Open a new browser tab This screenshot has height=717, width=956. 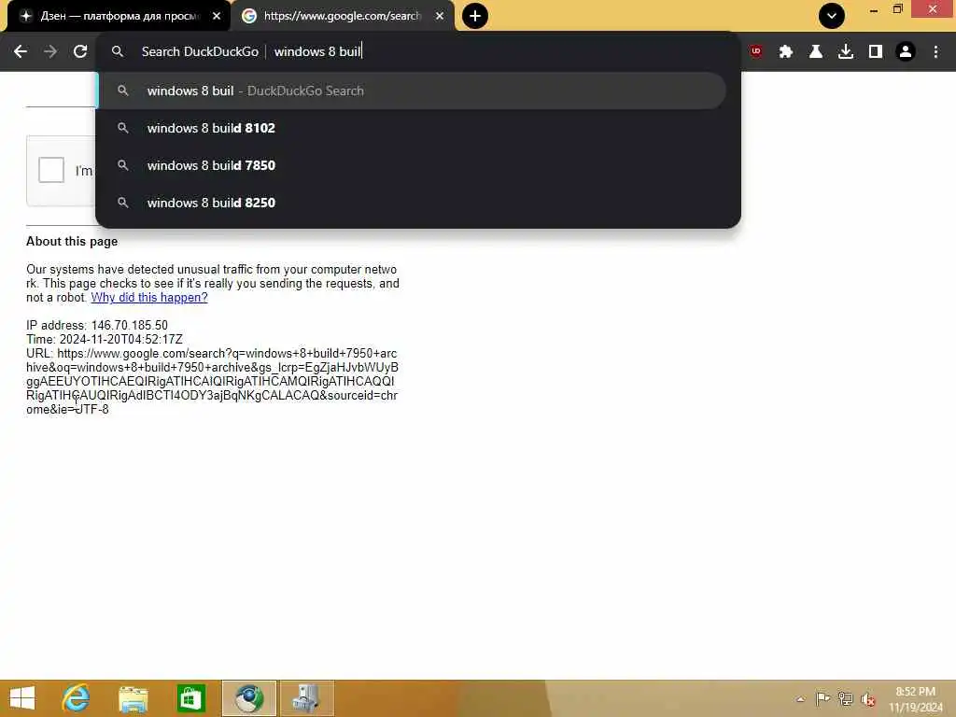[x=475, y=16]
